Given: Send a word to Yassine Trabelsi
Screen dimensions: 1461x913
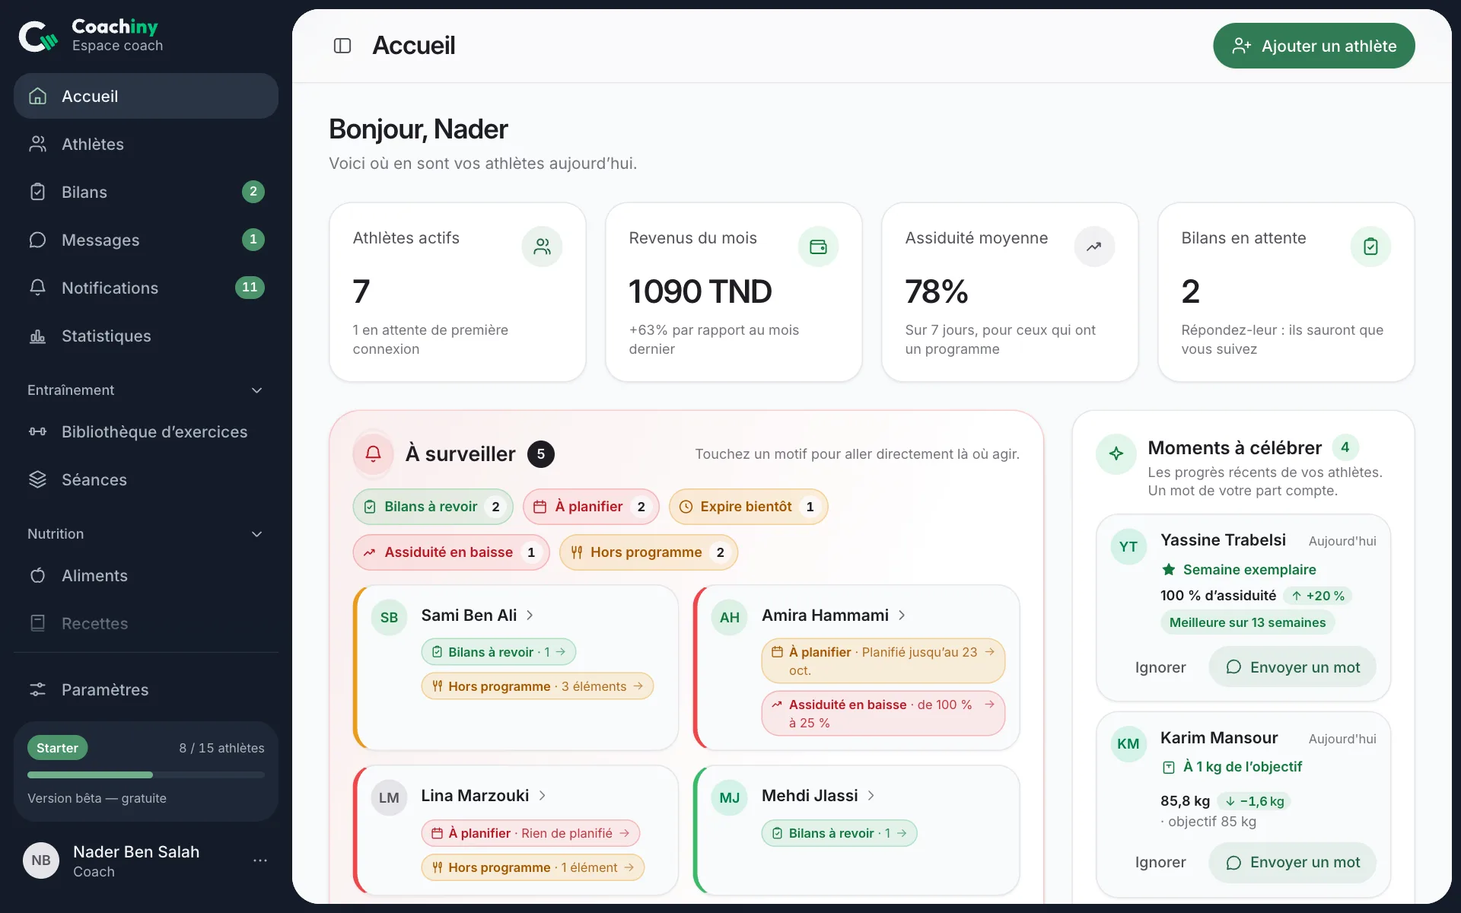Looking at the screenshot, I should pyautogui.click(x=1292, y=667).
